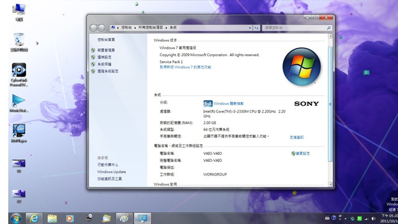
Task: Open 系統保護 (System protection) link
Action: (x=104, y=64)
